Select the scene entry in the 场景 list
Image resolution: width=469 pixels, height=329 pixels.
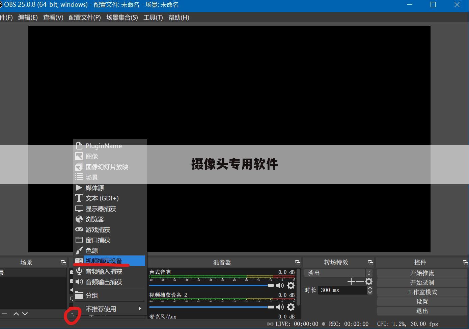click(x=33, y=272)
